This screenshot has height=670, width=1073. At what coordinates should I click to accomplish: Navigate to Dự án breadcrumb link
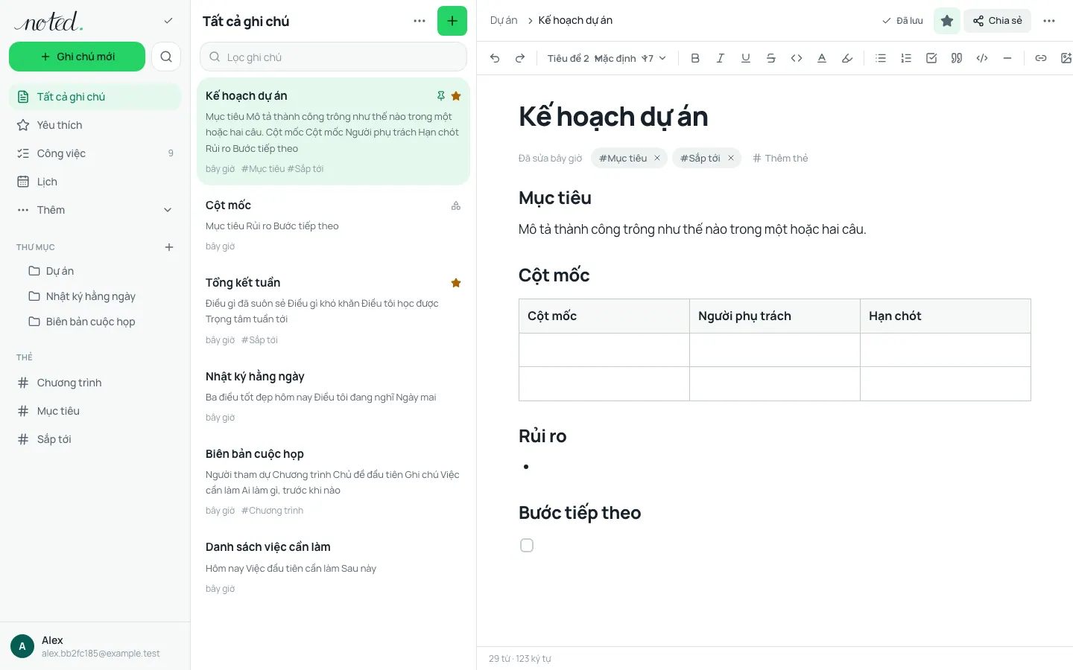point(504,21)
